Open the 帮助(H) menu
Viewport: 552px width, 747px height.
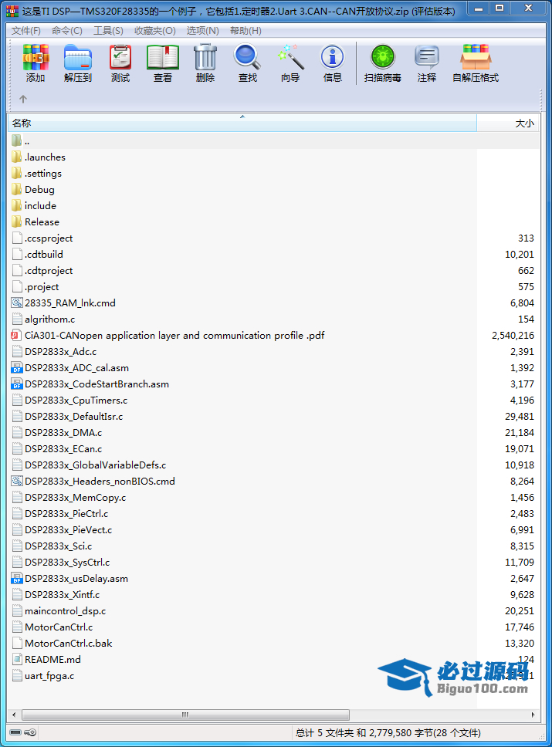click(x=246, y=31)
